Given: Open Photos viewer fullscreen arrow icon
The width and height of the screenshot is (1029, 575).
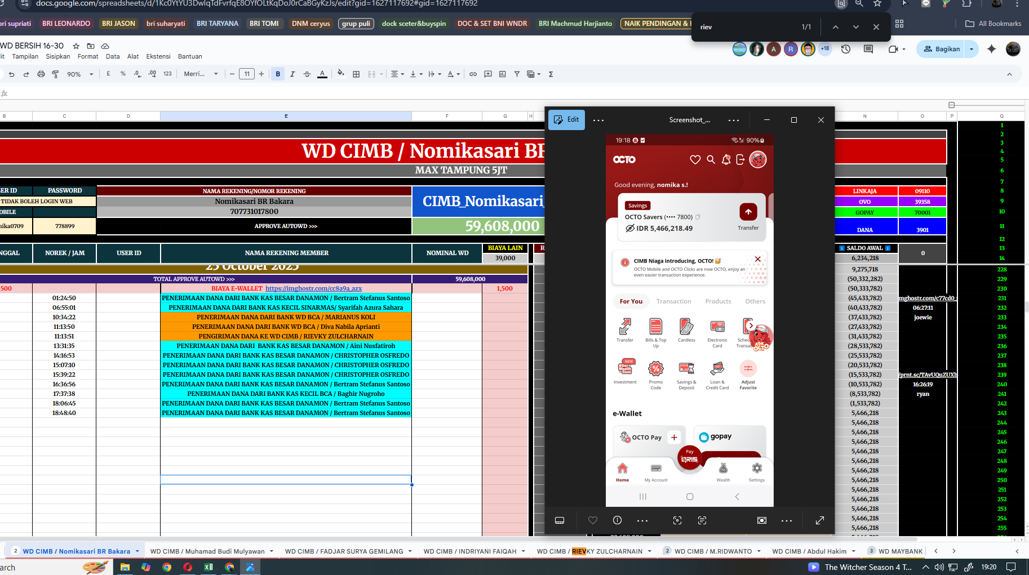Looking at the screenshot, I should point(820,520).
